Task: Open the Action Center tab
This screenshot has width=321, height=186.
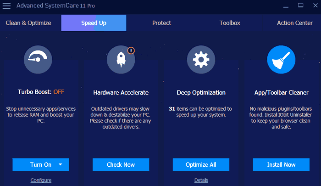Action: click(294, 23)
